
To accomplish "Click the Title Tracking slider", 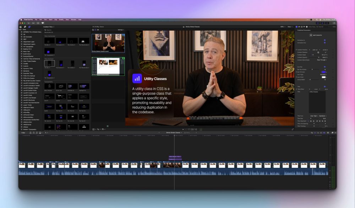I will (x=314, y=126).
